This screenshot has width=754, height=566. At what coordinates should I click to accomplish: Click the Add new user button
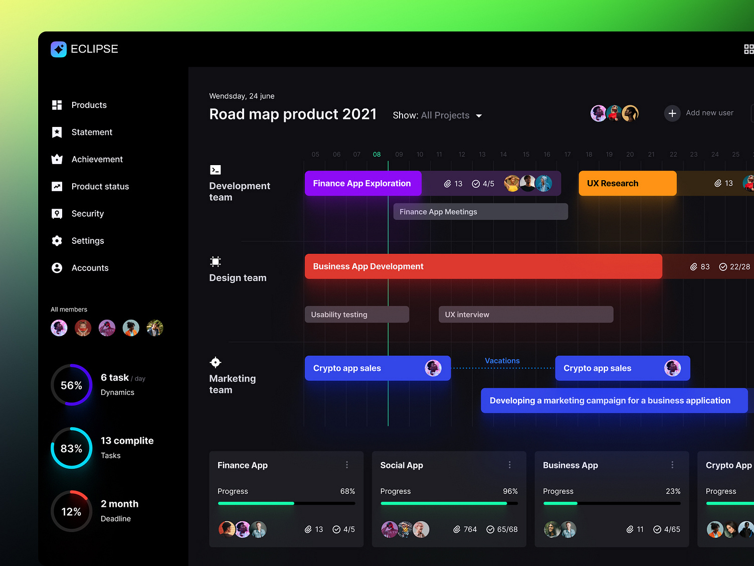[699, 113]
